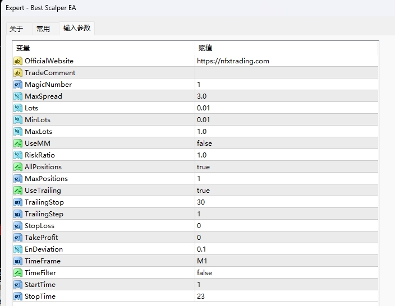Switch to the 常用 tab
This screenshot has width=395, height=306.
click(43, 29)
